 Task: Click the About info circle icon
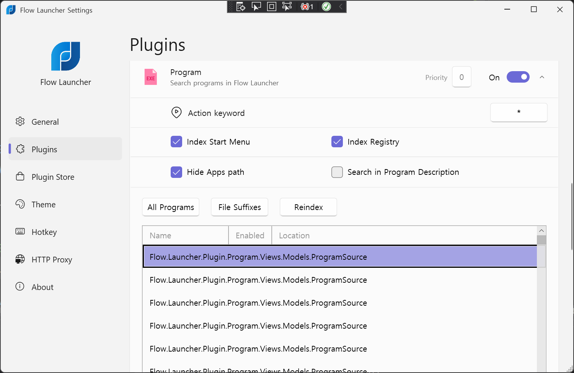(20, 286)
